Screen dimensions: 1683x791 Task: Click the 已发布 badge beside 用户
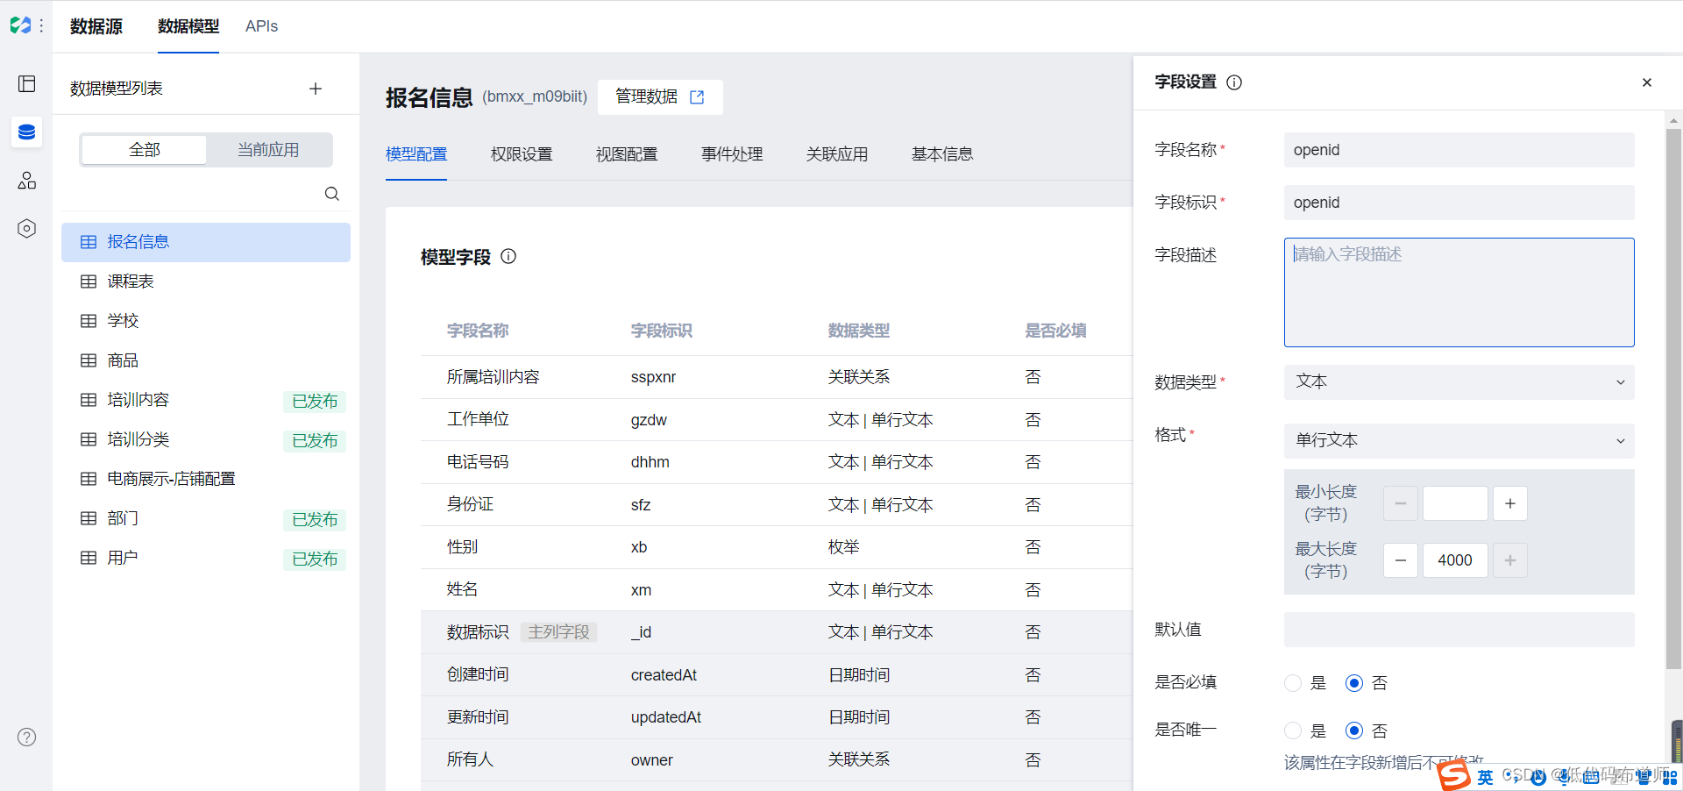[x=315, y=559]
